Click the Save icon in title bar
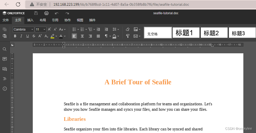Screen dimensions: 256x133 (36, 13)
